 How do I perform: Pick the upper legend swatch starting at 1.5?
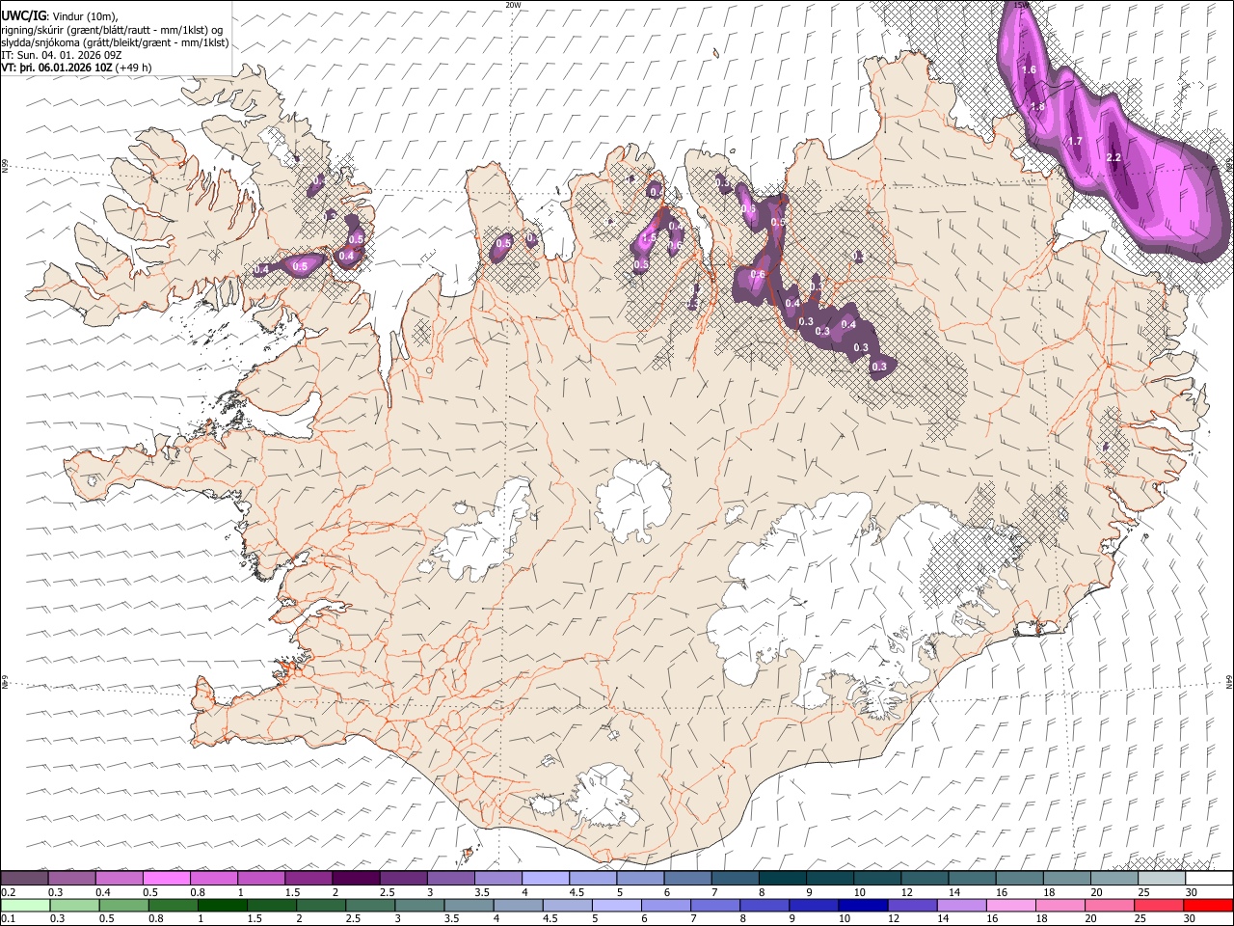[308, 878]
